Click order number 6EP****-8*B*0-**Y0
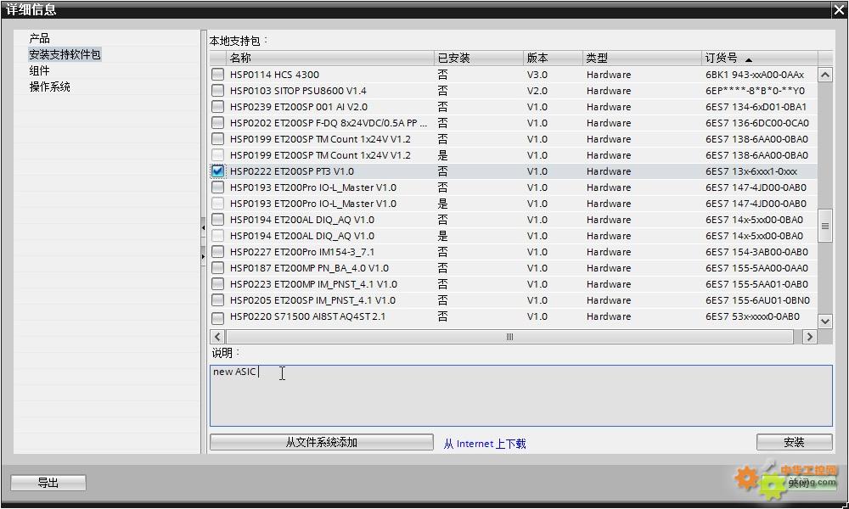849x509 pixels. pos(755,91)
